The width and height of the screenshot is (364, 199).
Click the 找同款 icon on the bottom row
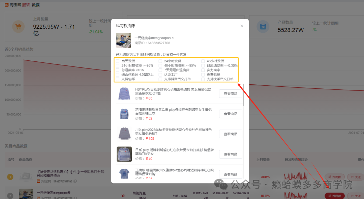(x=334, y=196)
